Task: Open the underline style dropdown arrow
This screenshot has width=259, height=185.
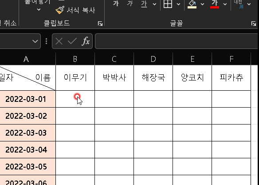Action: click(154, 4)
